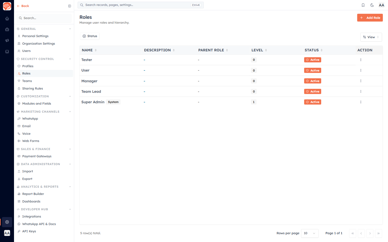This screenshot has height=242, width=388.
Task: Collapse the Analytics & Reports section
Action: [x=70, y=187]
